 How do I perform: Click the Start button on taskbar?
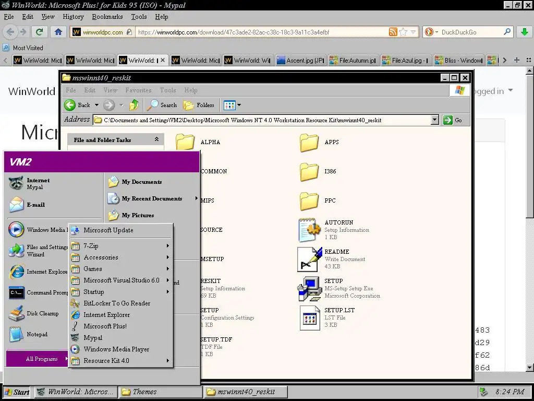[x=17, y=392]
